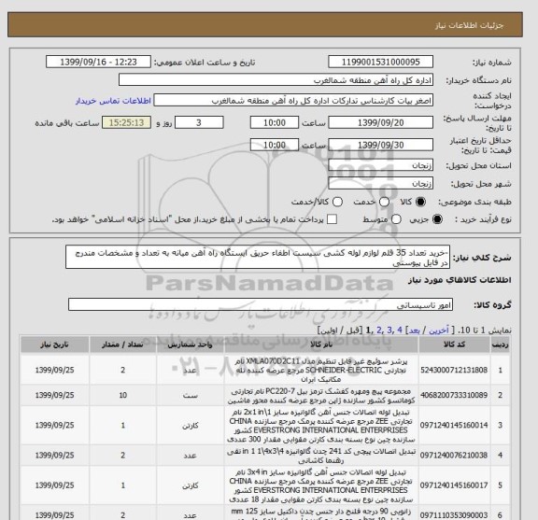Click the remaining days field showing 3
The image size is (538, 520).
click(x=199, y=122)
